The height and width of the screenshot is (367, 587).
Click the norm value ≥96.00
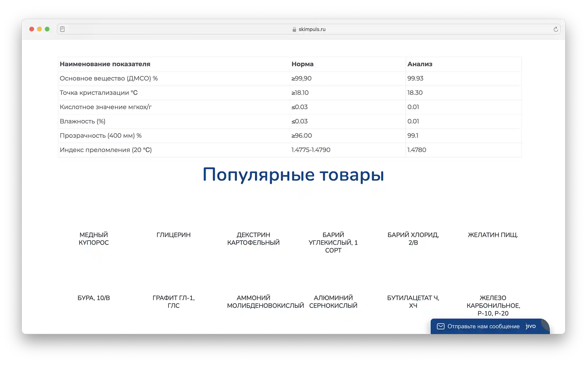301,135
